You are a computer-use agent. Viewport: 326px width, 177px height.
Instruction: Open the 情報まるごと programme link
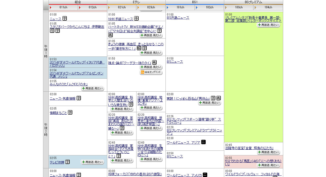click(58, 113)
